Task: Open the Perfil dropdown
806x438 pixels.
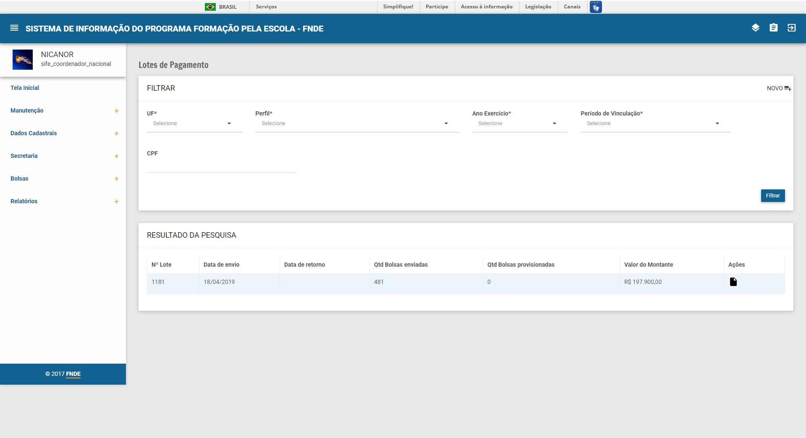Action: tap(357, 123)
